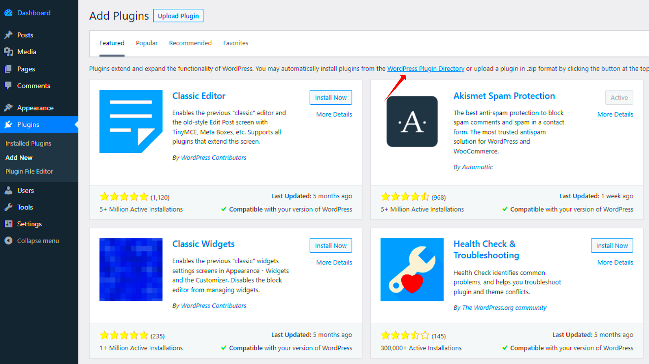Switch to the Popular tab
Viewport: 649px width, 364px height.
click(x=146, y=43)
